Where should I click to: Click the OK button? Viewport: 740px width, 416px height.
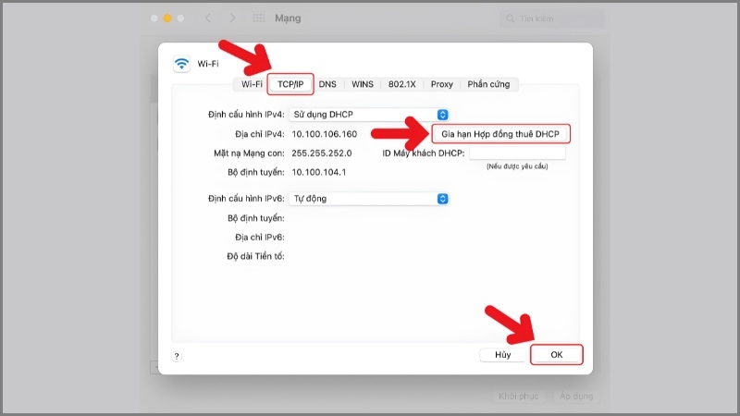click(557, 355)
